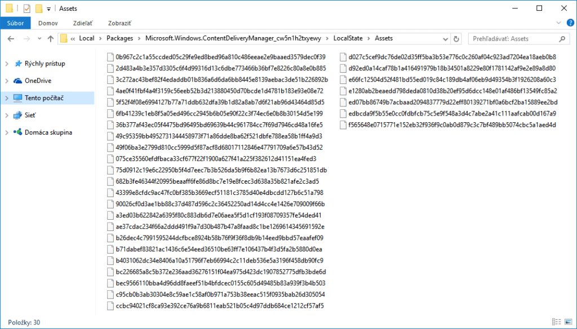
Task: Select the file icon of d92ed0a14caf78b1a416
Action: click(x=343, y=69)
